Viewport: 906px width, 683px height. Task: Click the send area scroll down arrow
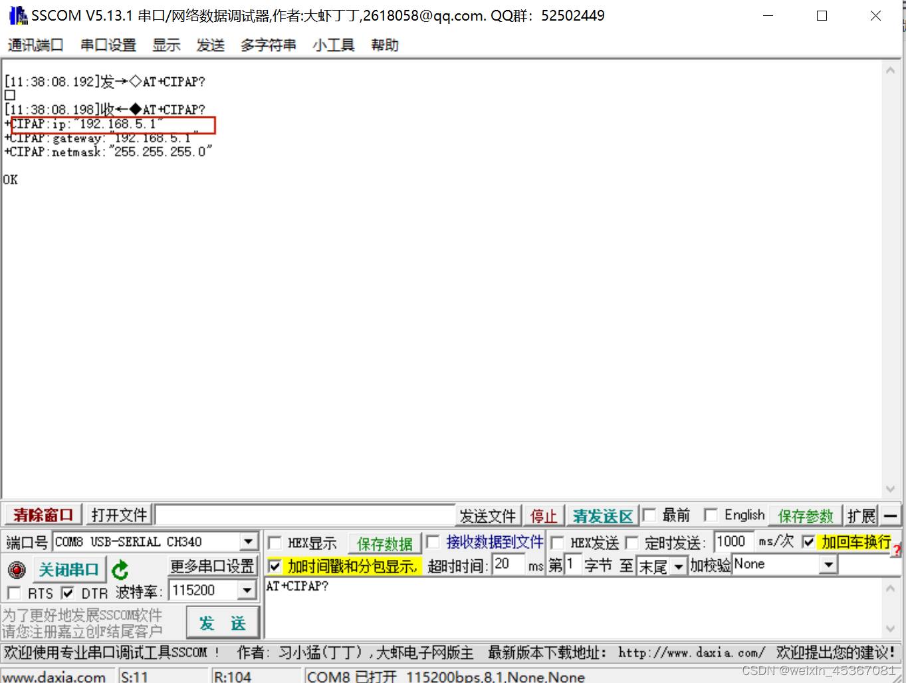(x=891, y=629)
